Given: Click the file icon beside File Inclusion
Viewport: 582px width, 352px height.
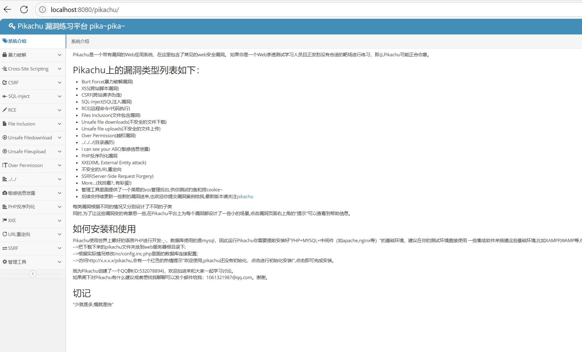Looking at the screenshot, I should pos(5,124).
